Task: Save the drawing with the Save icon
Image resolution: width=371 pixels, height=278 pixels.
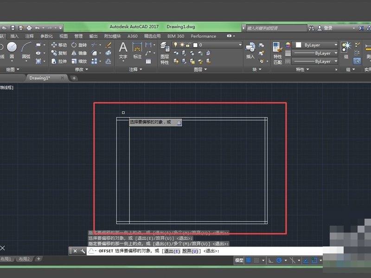Action: pos(13,28)
